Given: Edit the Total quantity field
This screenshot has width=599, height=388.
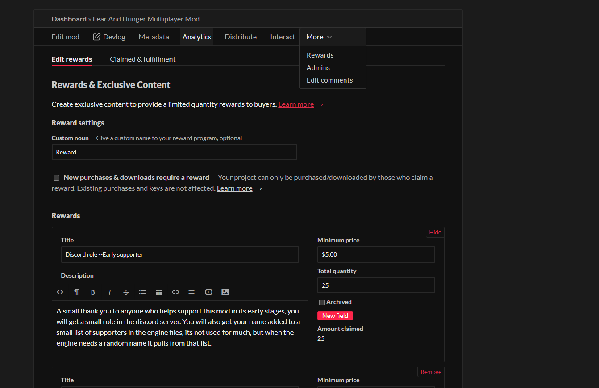Looking at the screenshot, I should [x=376, y=285].
